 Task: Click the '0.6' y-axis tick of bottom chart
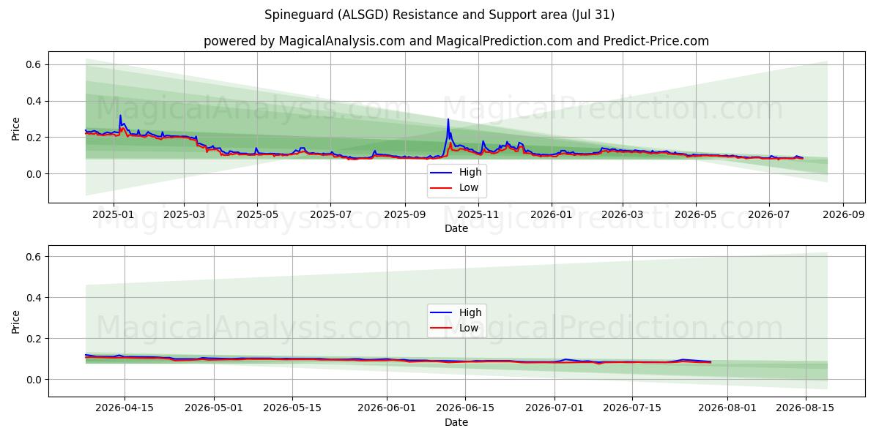[35, 256]
